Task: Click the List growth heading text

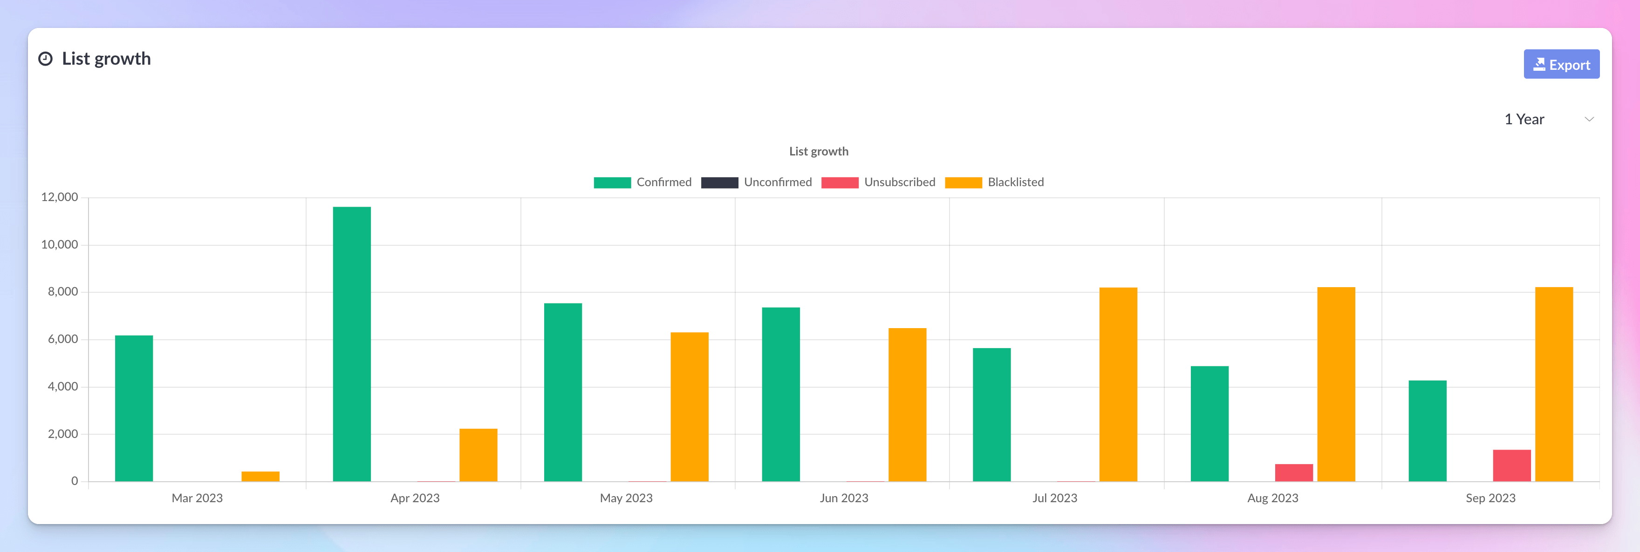Action: pyautogui.click(x=106, y=58)
